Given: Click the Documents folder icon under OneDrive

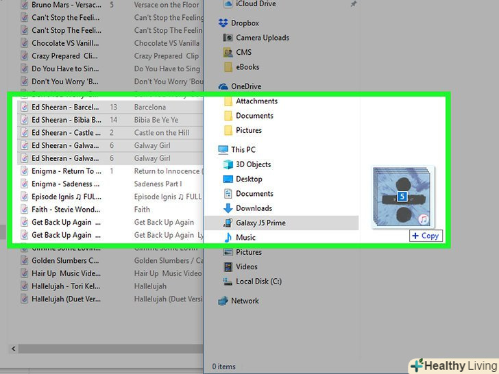Looking at the screenshot, I should coord(228,116).
